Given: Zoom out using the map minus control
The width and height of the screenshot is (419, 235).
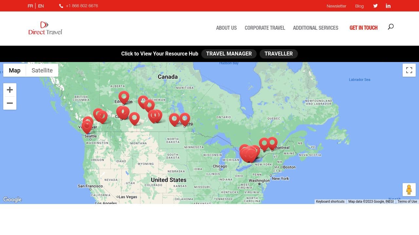Looking at the screenshot, I should click(x=10, y=103).
